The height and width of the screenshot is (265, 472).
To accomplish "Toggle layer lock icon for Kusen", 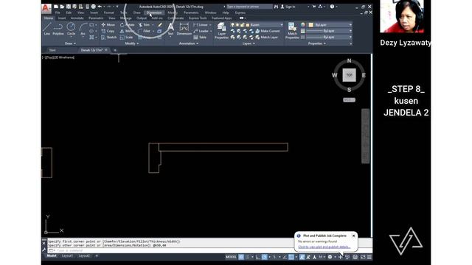I will pos(243,25).
